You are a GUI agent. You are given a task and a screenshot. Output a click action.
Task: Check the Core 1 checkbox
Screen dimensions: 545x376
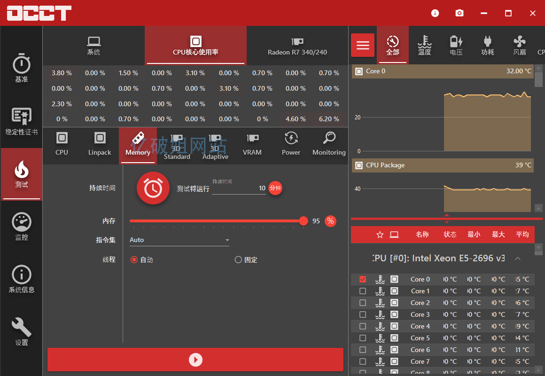click(363, 291)
